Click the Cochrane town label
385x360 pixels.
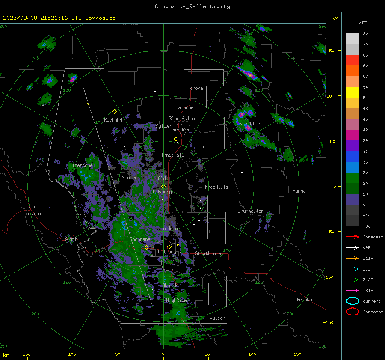[x=140, y=239]
